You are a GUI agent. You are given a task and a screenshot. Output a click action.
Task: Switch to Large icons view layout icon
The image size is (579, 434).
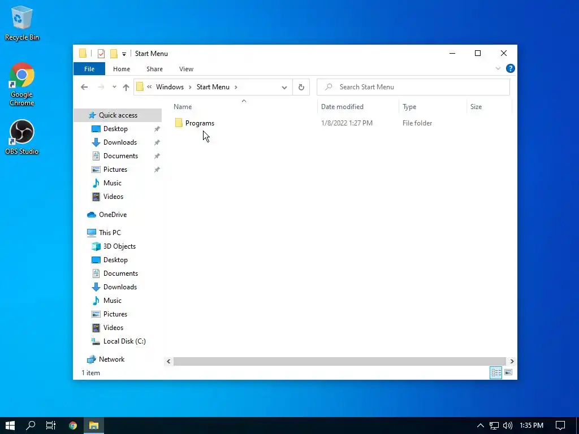click(x=508, y=372)
